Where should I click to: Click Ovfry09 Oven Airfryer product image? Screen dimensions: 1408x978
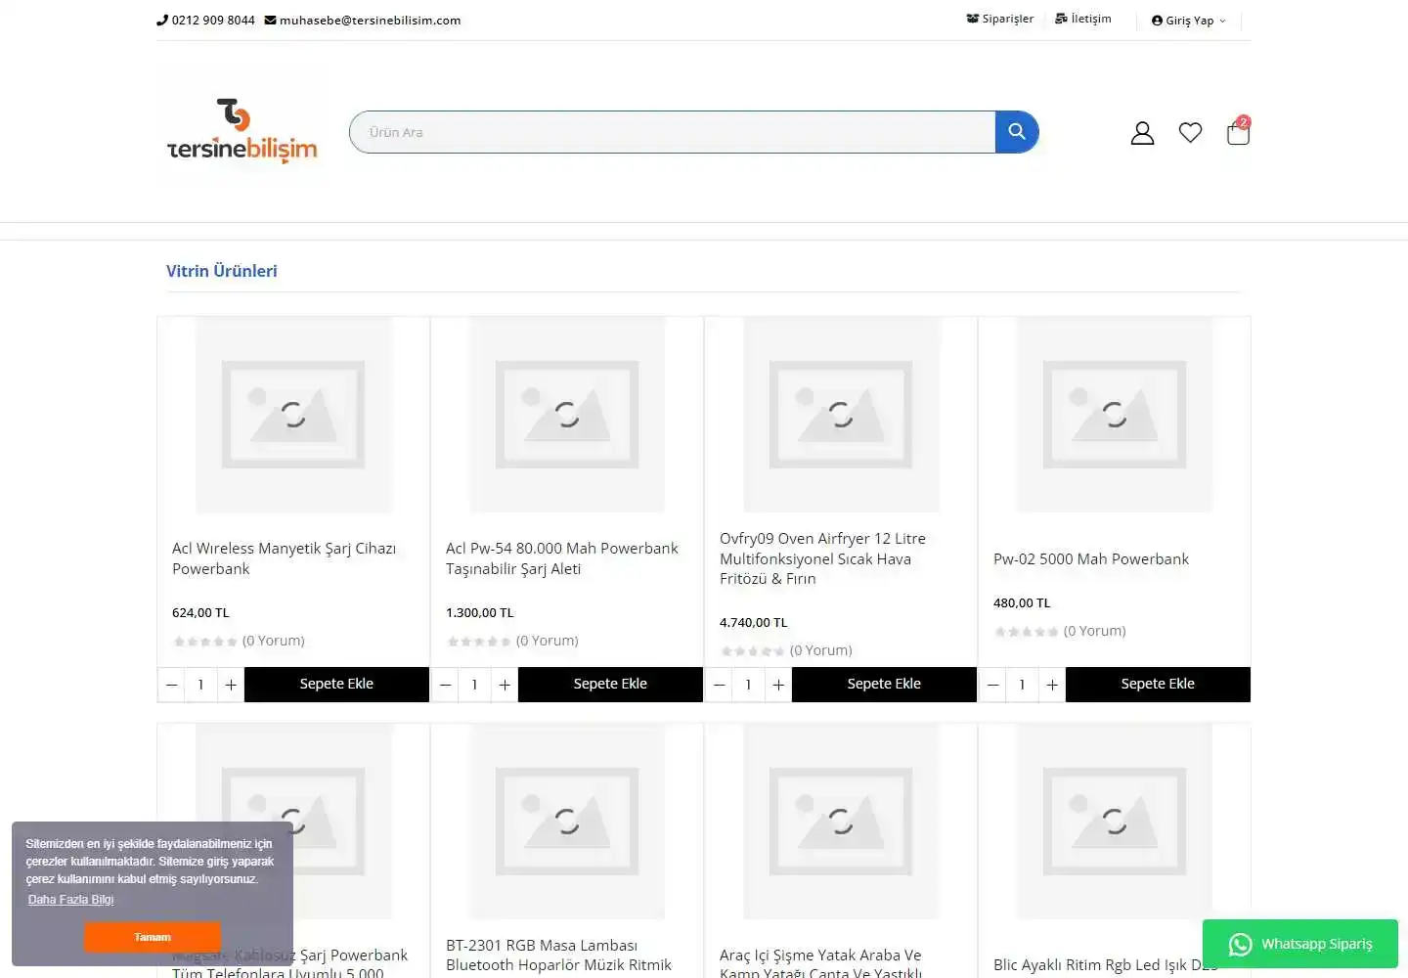[x=841, y=415]
